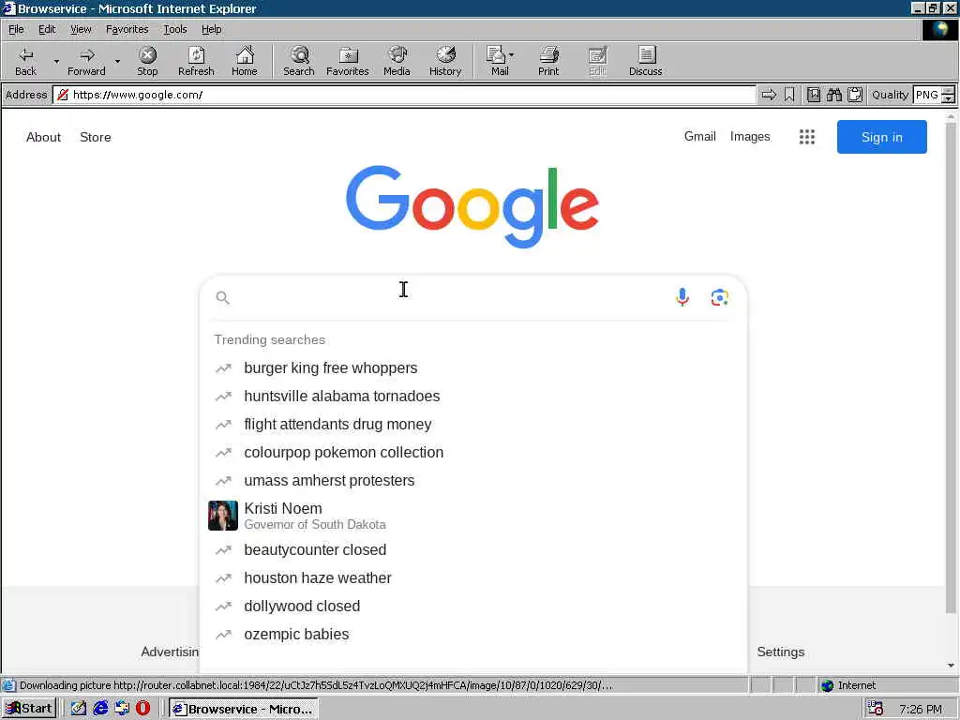Open the File menu
Viewport: 960px width, 720px height.
(x=16, y=29)
